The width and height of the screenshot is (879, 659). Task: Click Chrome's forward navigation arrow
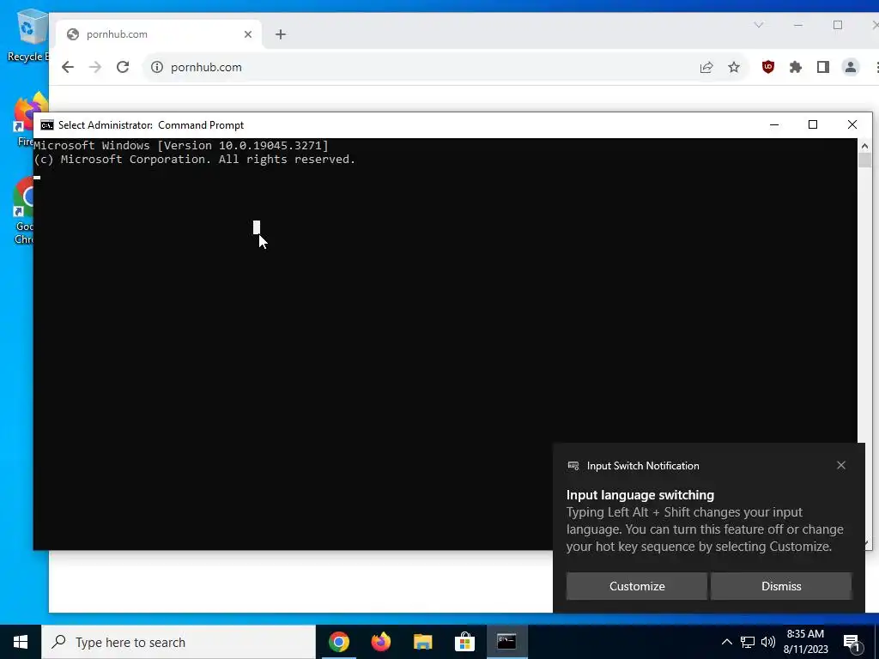95,67
